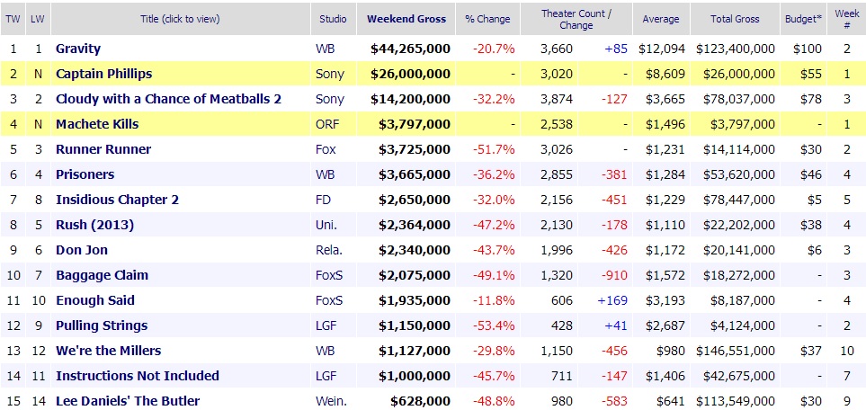Sort by Total Gross column header

tap(734, 19)
